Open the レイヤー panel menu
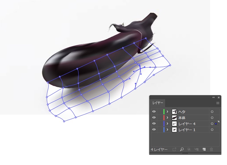Image resolution: width=227 pixels, height=165 pixels. click(x=218, y=103)
